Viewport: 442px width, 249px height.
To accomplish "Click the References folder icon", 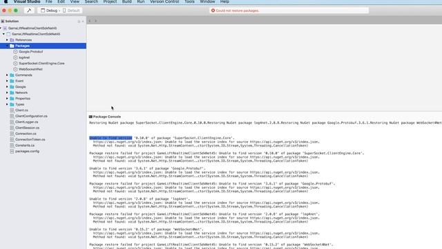I will 12,40.
